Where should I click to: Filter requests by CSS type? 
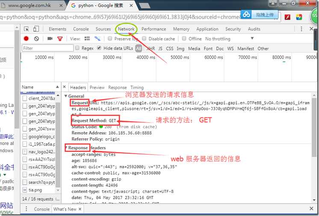click(169, 48)
